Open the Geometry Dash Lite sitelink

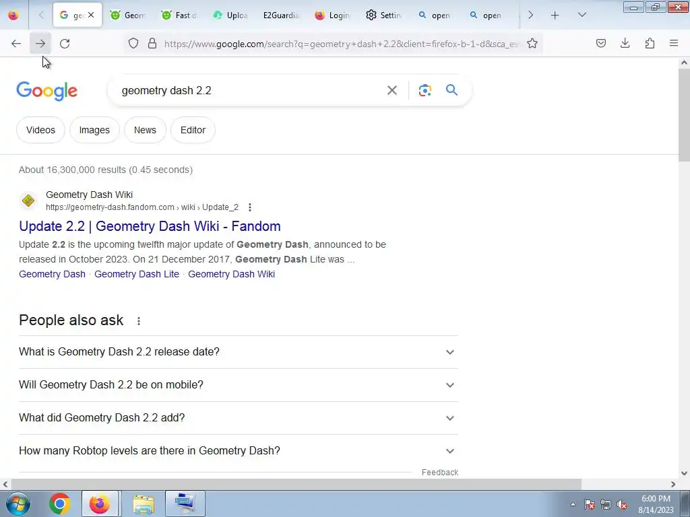click(x=137, y=275)
